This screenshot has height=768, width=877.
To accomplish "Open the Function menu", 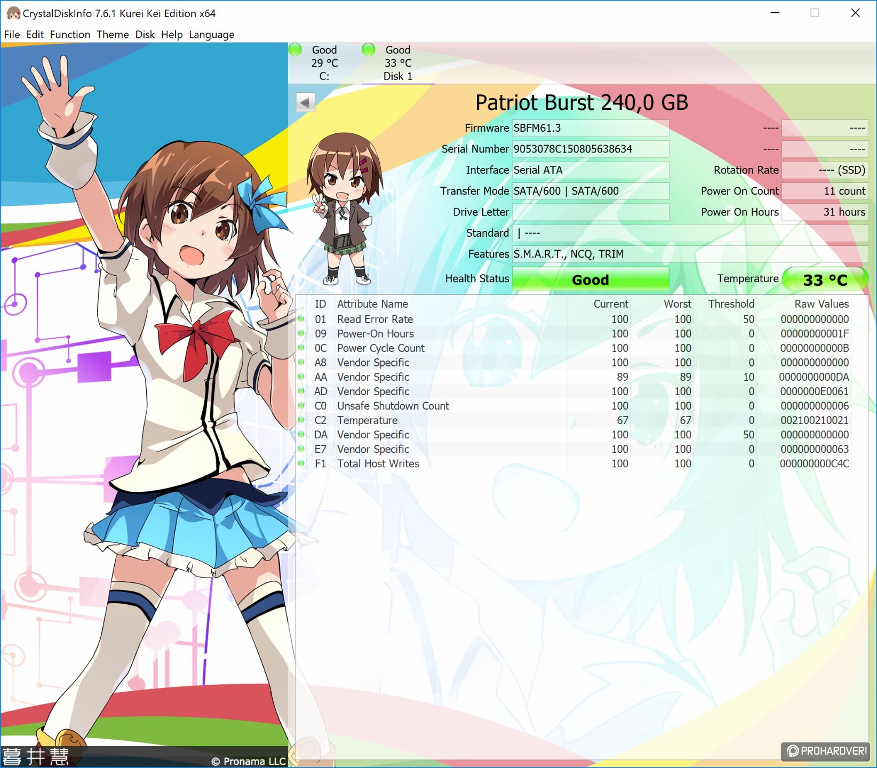I will [x=70, y=35].
